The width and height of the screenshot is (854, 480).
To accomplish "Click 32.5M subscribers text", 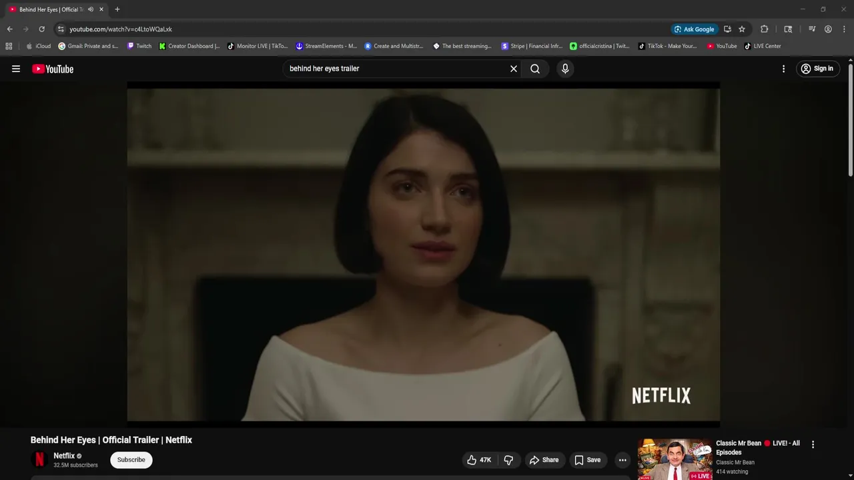I will click(x=75, y=465).
